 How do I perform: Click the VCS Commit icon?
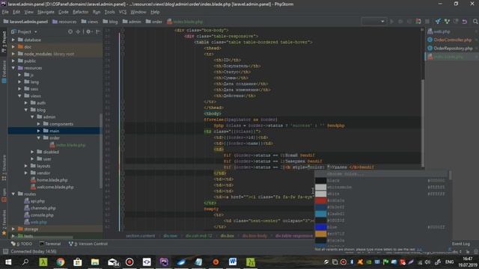pyautogui.click(x=447, y=22)
